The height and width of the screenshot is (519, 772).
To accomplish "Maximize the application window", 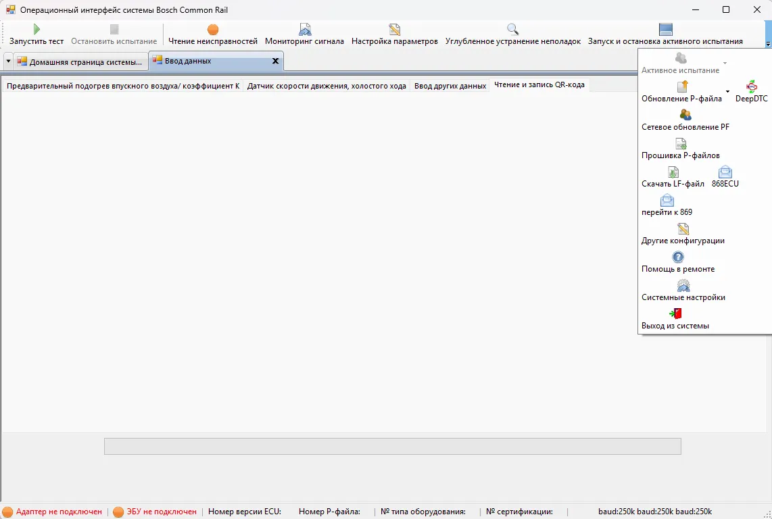I will pos(726,9).
